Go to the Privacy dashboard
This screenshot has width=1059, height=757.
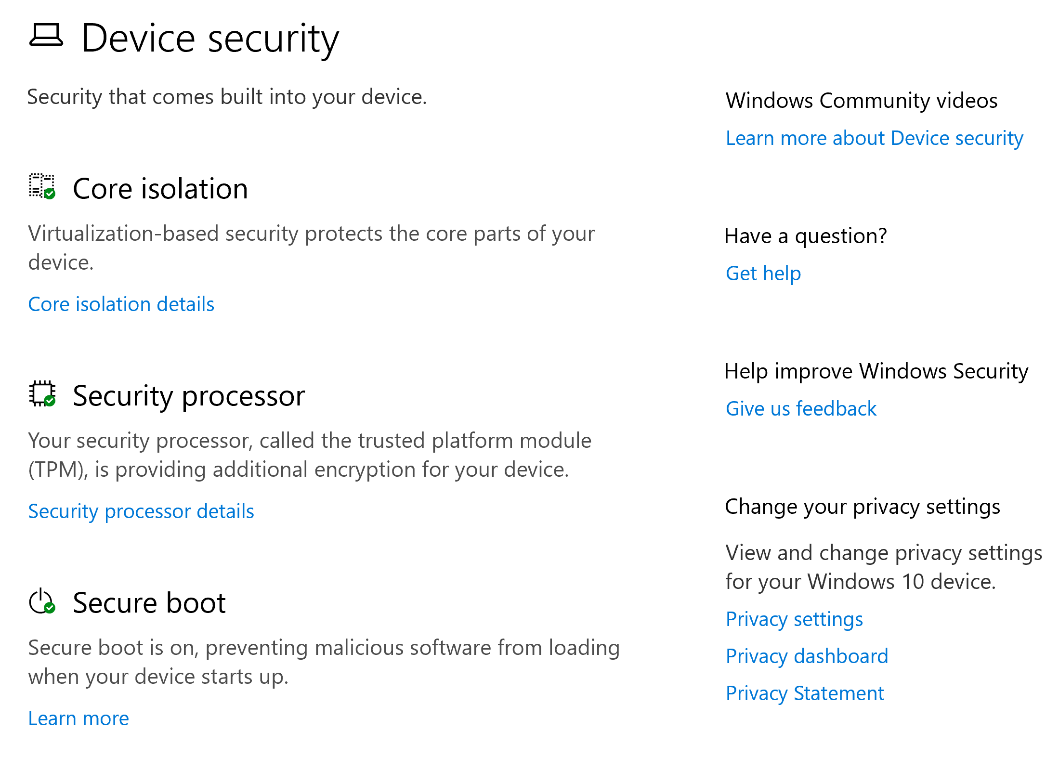[x=807, y=656]
